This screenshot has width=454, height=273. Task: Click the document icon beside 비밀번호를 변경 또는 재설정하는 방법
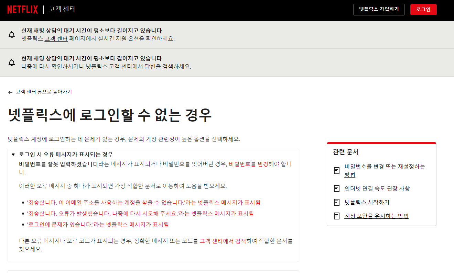click(336, 170)
